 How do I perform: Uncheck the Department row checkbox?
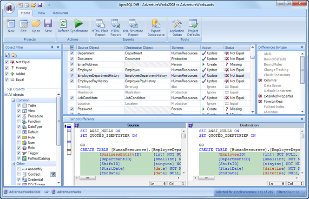coord(72,53)
